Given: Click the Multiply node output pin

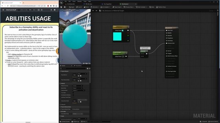Looking at the screenshot, I should coord(147,54).
